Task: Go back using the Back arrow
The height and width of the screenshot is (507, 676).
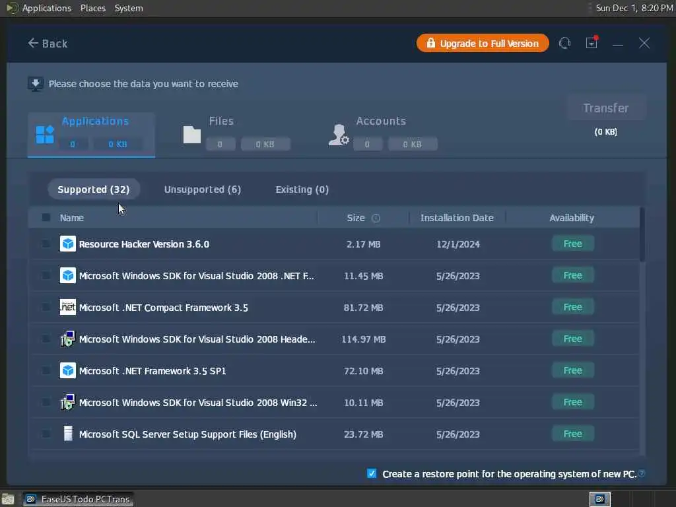Action: point(48,44)
